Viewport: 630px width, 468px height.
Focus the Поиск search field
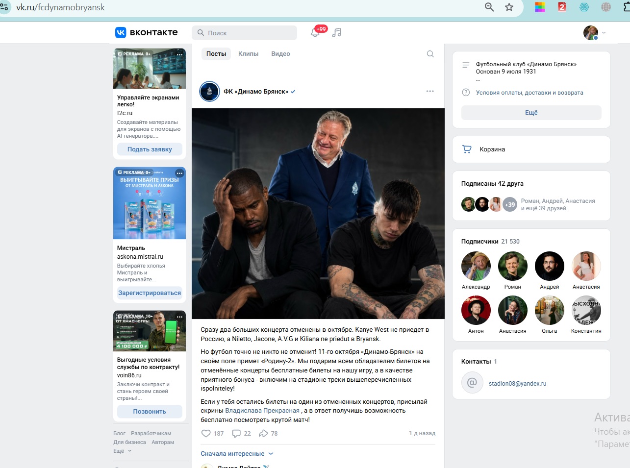244,33
